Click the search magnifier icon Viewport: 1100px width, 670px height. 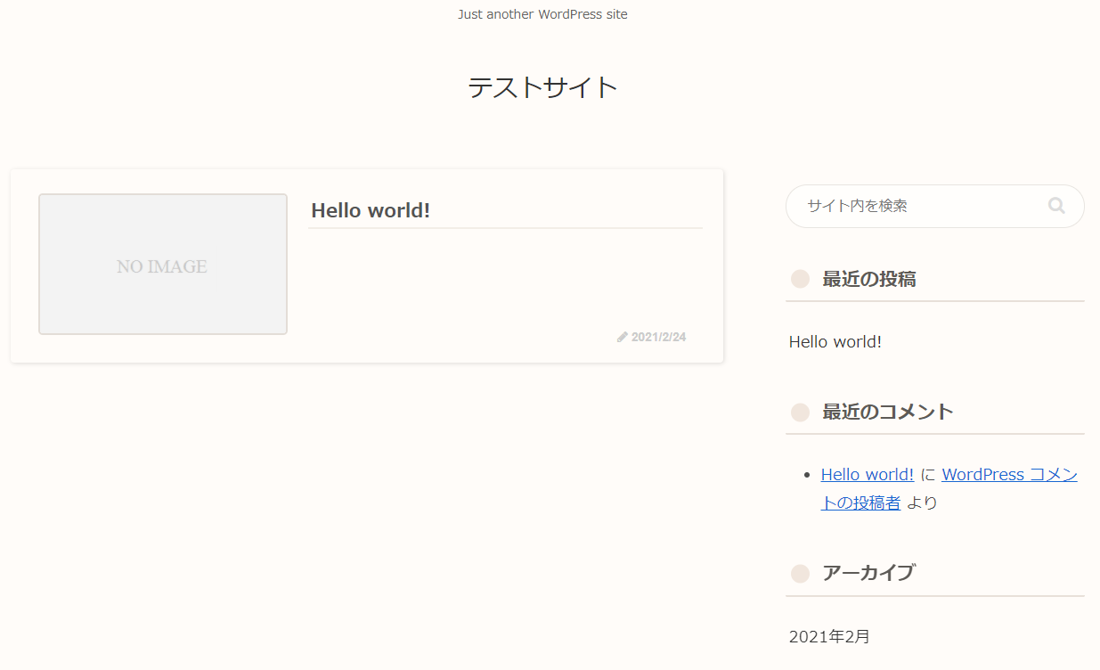pos(1056,206)
